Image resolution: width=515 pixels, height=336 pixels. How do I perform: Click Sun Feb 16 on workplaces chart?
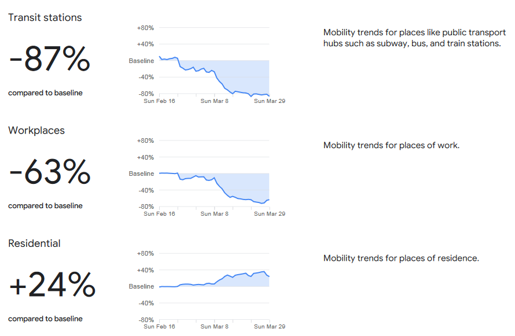(x=159, y=214)
